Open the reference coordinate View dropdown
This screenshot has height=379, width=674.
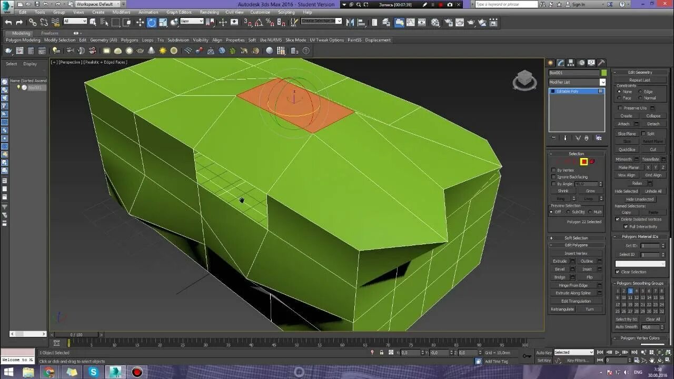coord(192,21)
